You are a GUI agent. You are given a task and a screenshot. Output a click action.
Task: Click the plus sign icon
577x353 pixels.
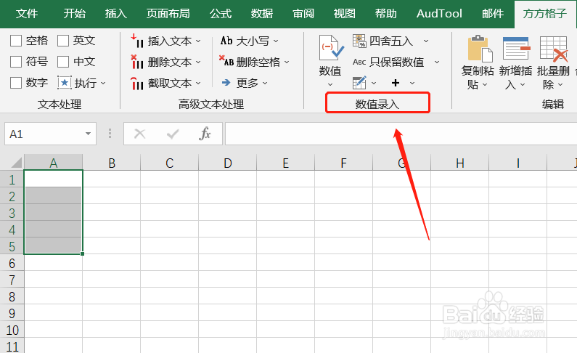[396, 83]
